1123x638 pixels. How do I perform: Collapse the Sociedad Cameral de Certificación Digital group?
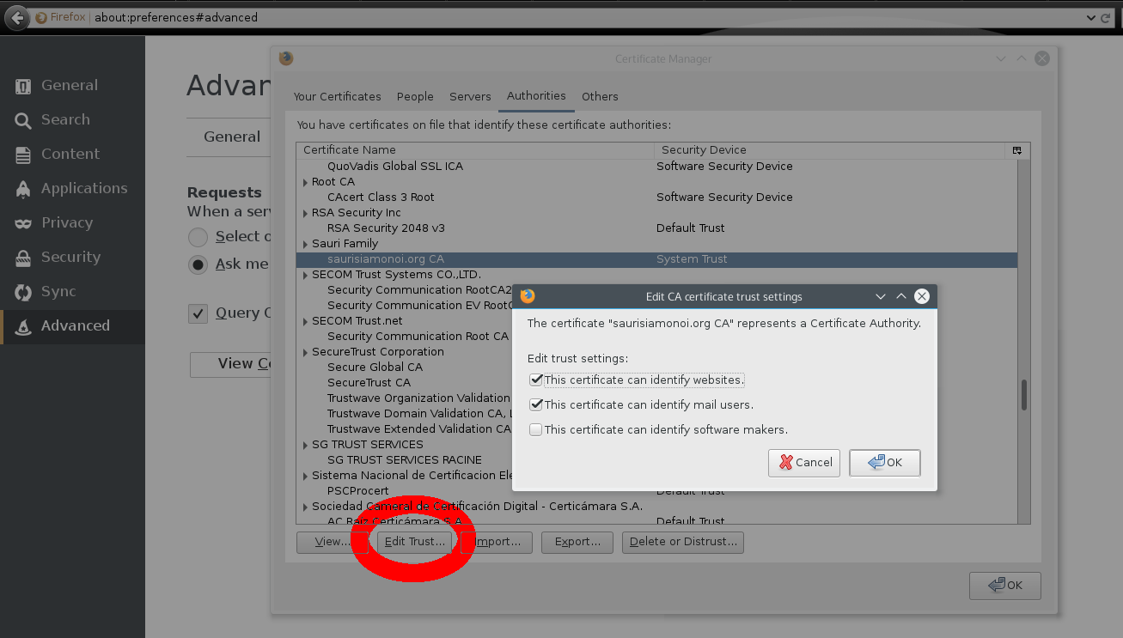305,507
